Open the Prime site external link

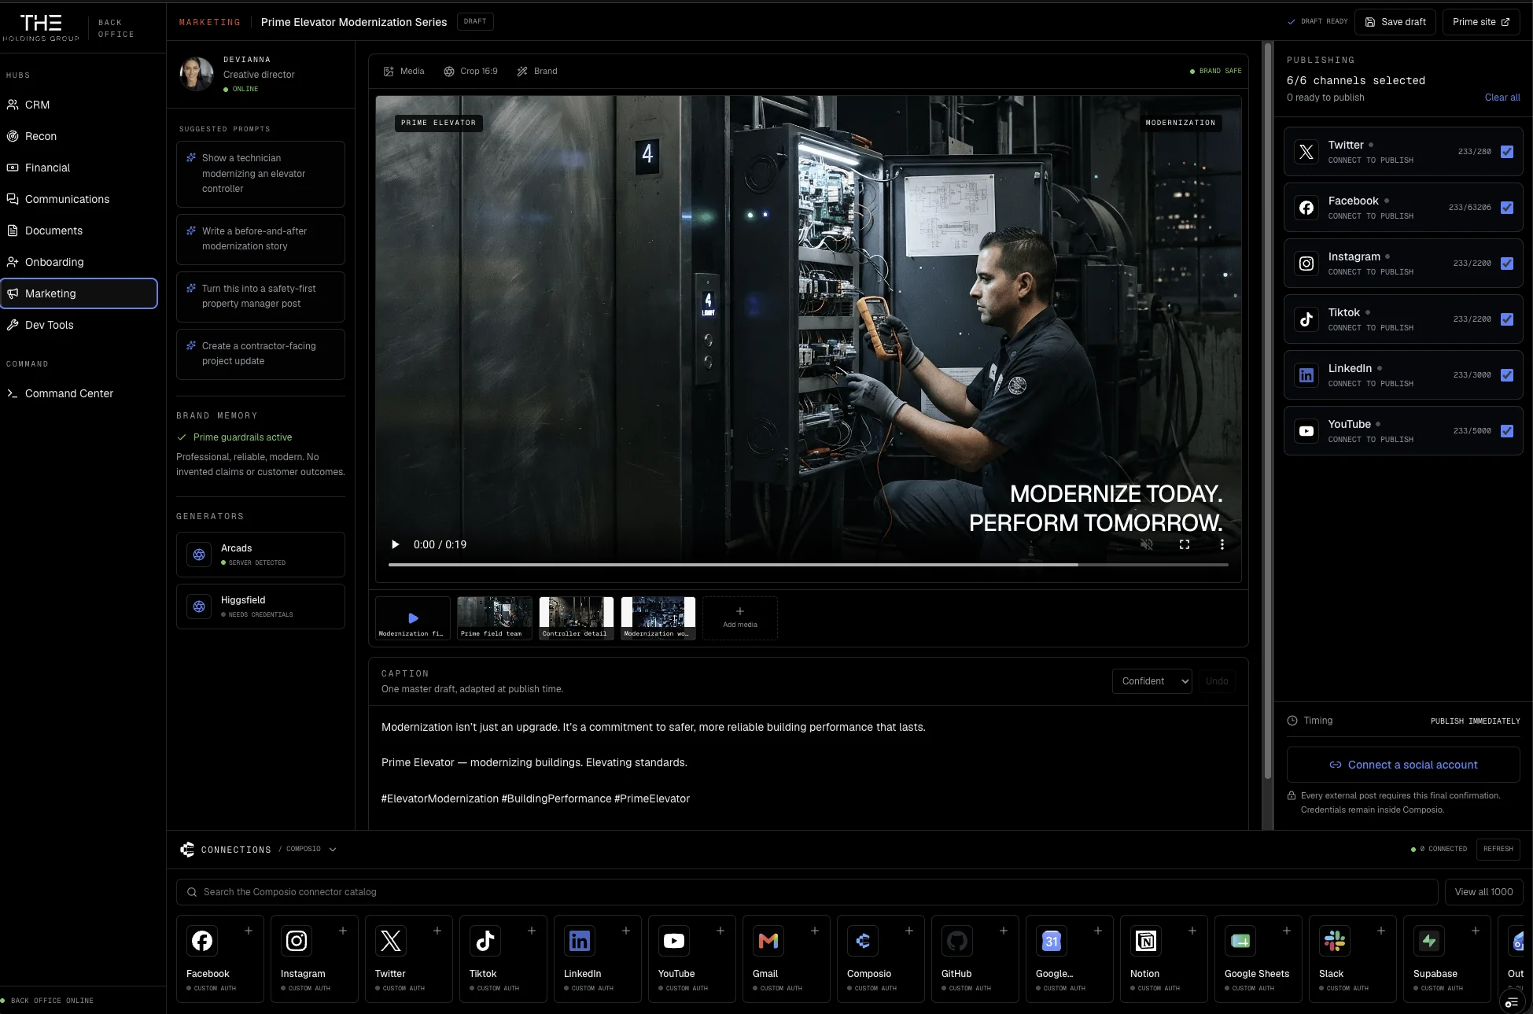pos(1481,22)
